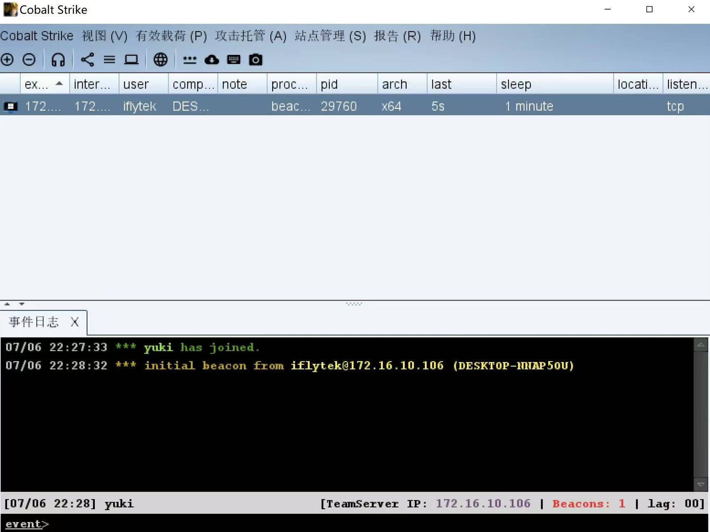Sort by the listener column header
The height and width of the screenshot is (532, 710).
(687, 84)
